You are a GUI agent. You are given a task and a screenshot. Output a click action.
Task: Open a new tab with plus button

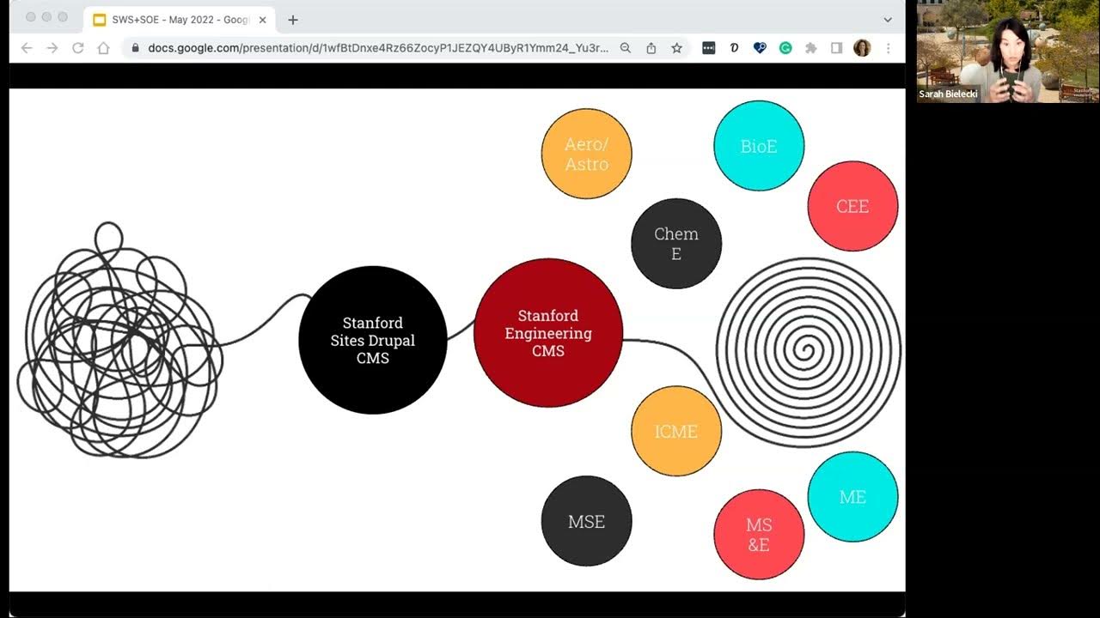[x=293, y=20]
